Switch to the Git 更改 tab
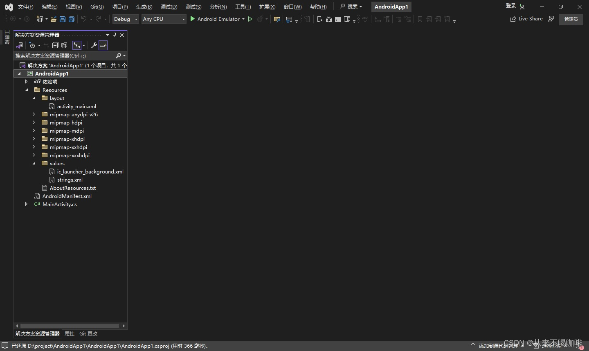This screenshot has width=589, height=351. [x=88, y=334]
